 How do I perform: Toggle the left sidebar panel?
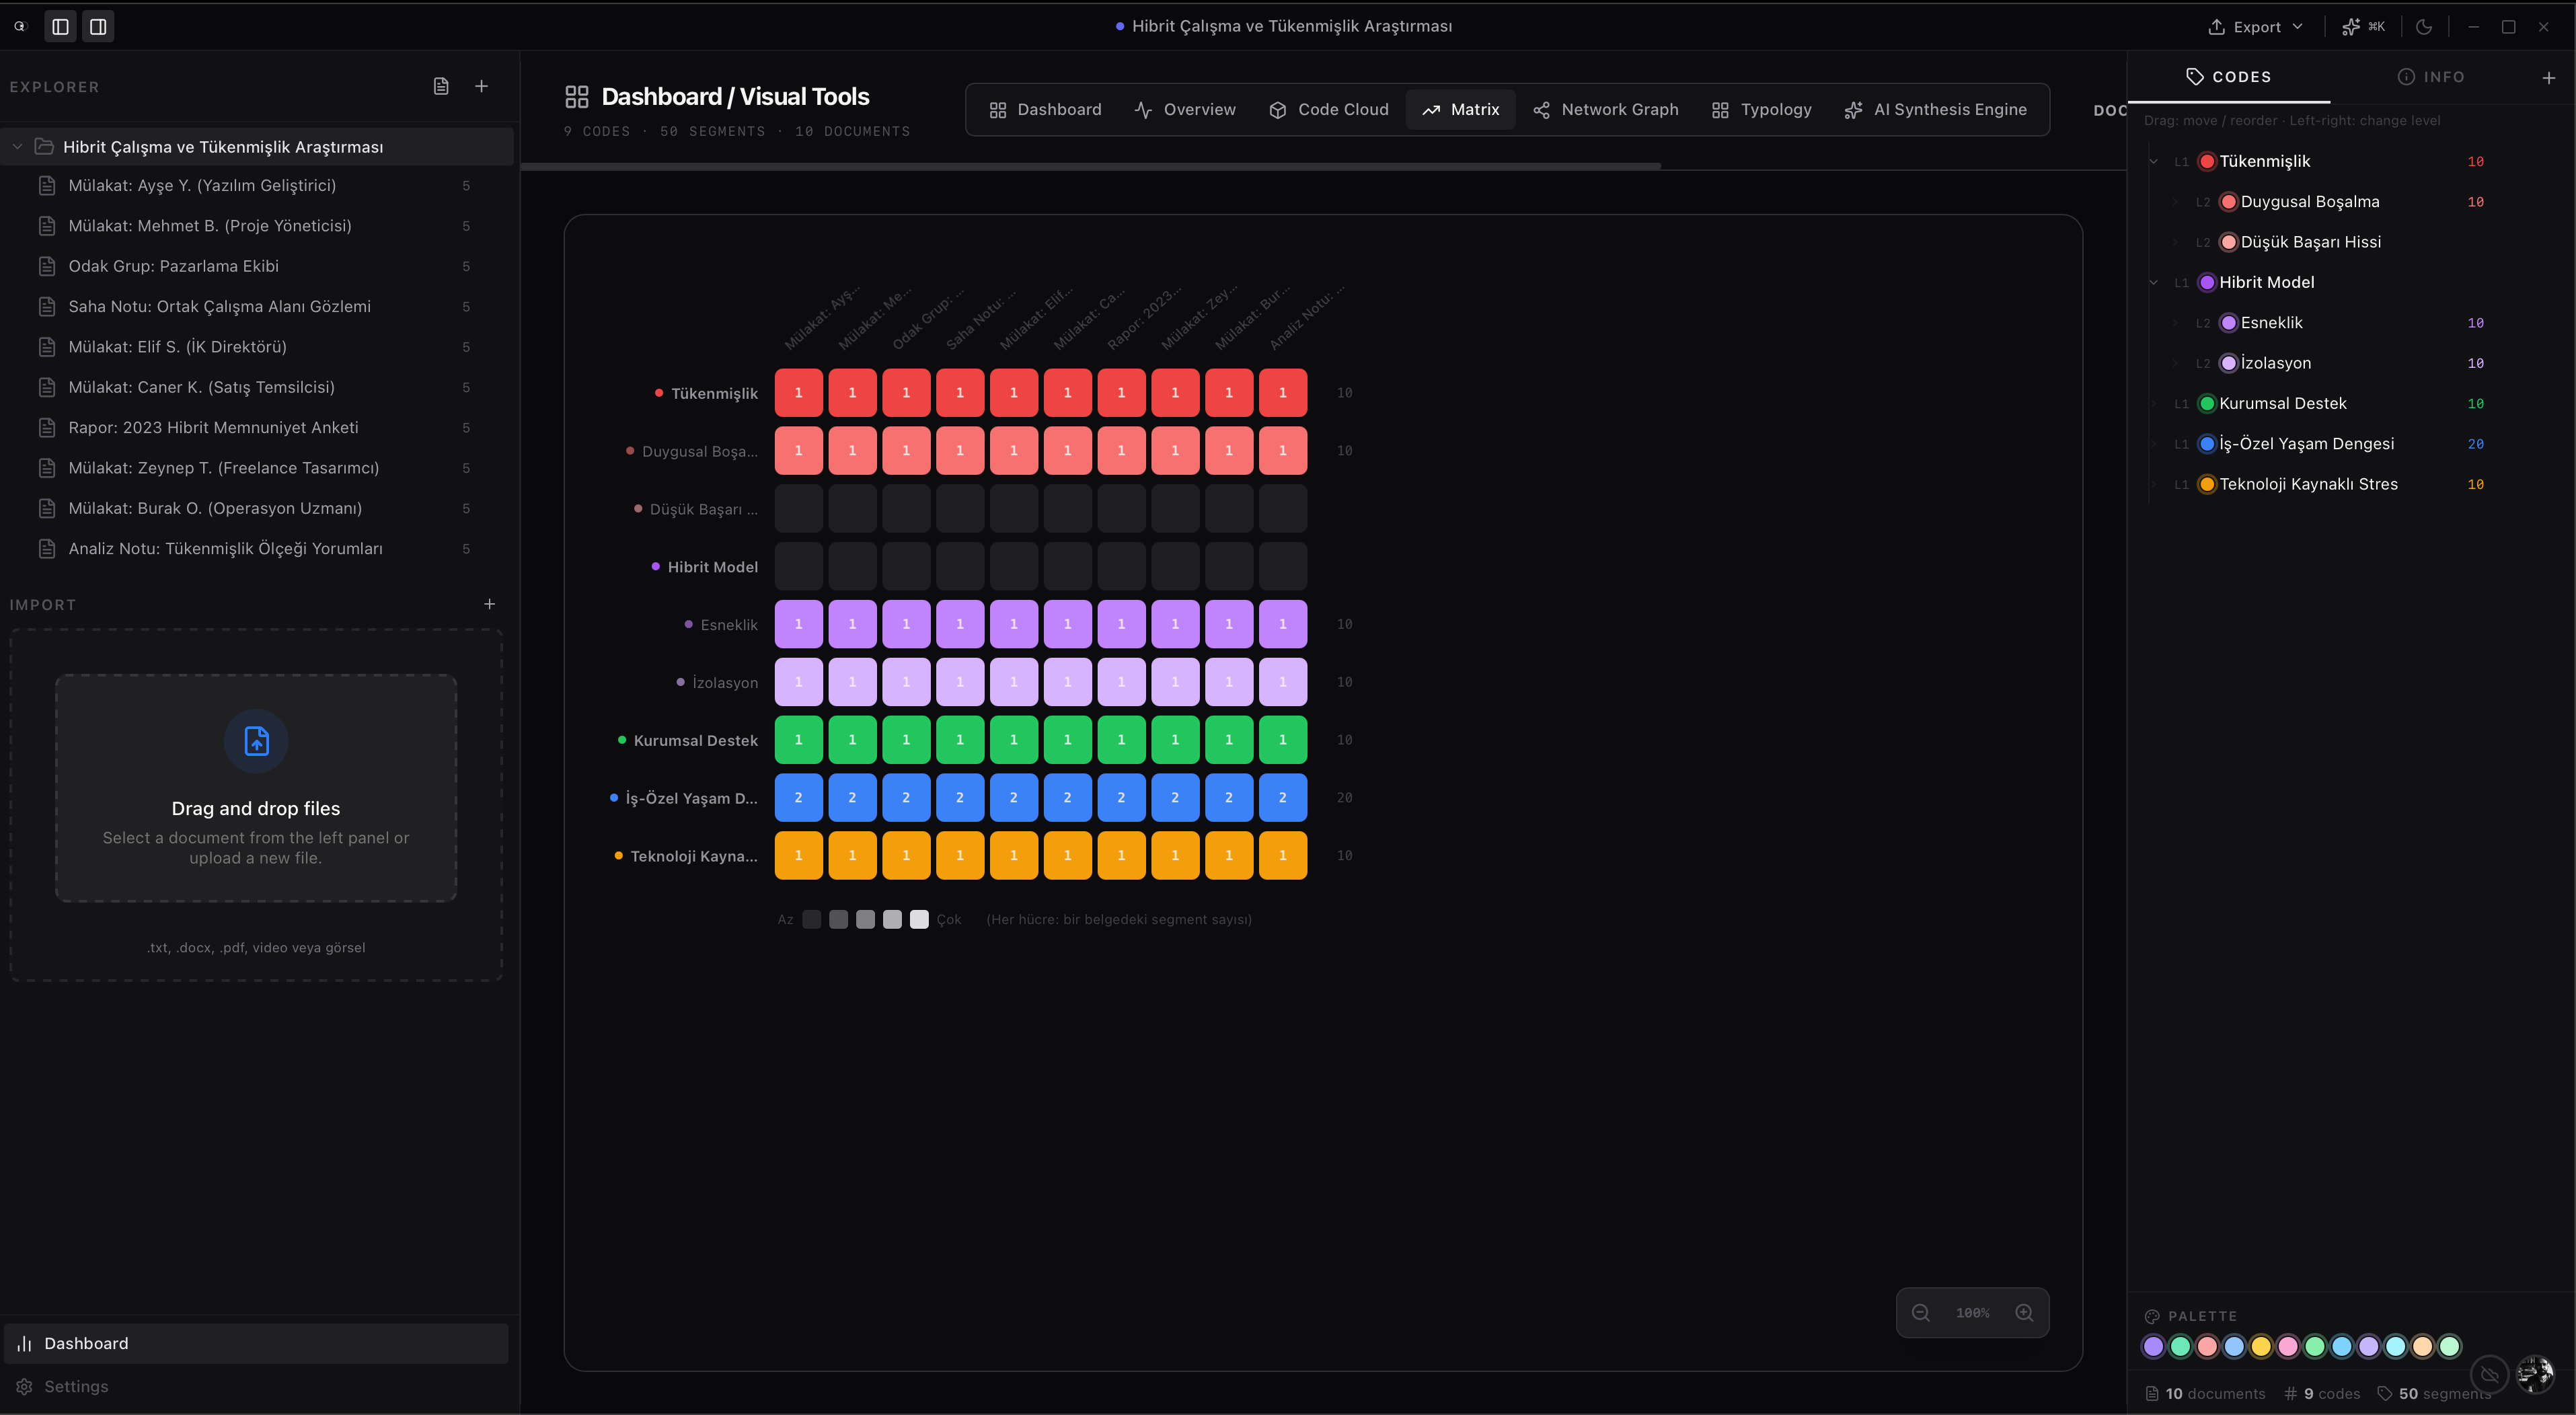(60, 27)
